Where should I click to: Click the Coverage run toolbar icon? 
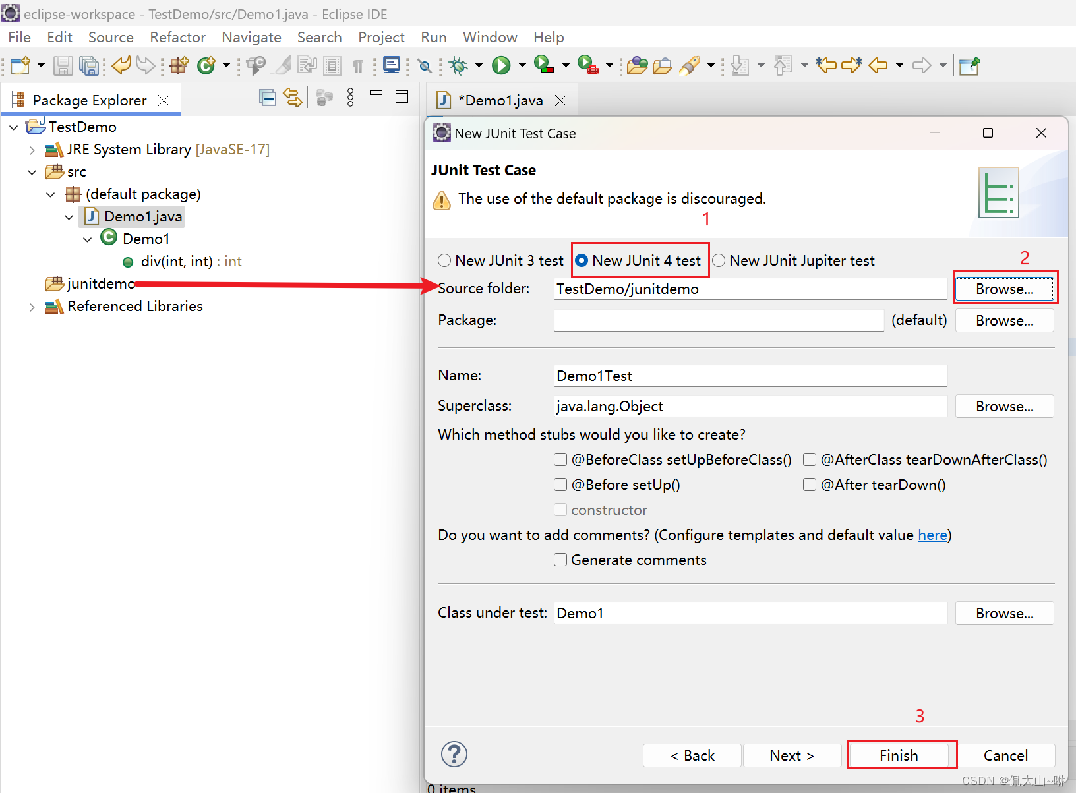click(x=544, y=65)
